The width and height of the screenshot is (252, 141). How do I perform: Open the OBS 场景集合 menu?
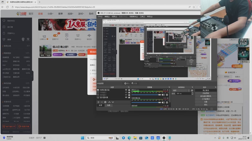click(134, 17)
